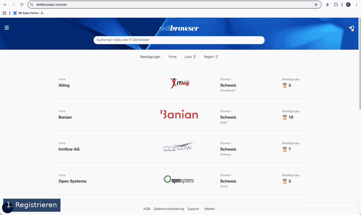Viewport: 361px width, 215px height.
Task: Click the login icon in header
Action: (x=351, y=28)
